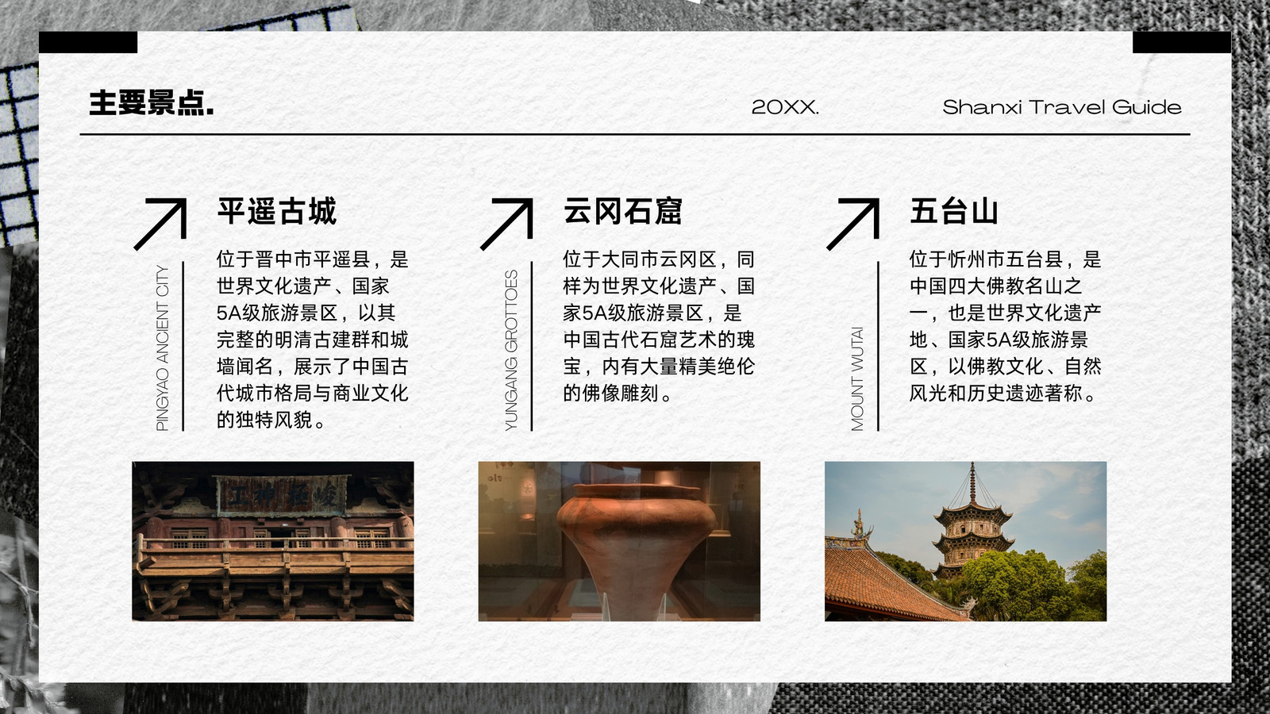Select the Shanxi Travel Guide header text
This screenshot has width=1270, height=714.
click(x=1062, y=107)
